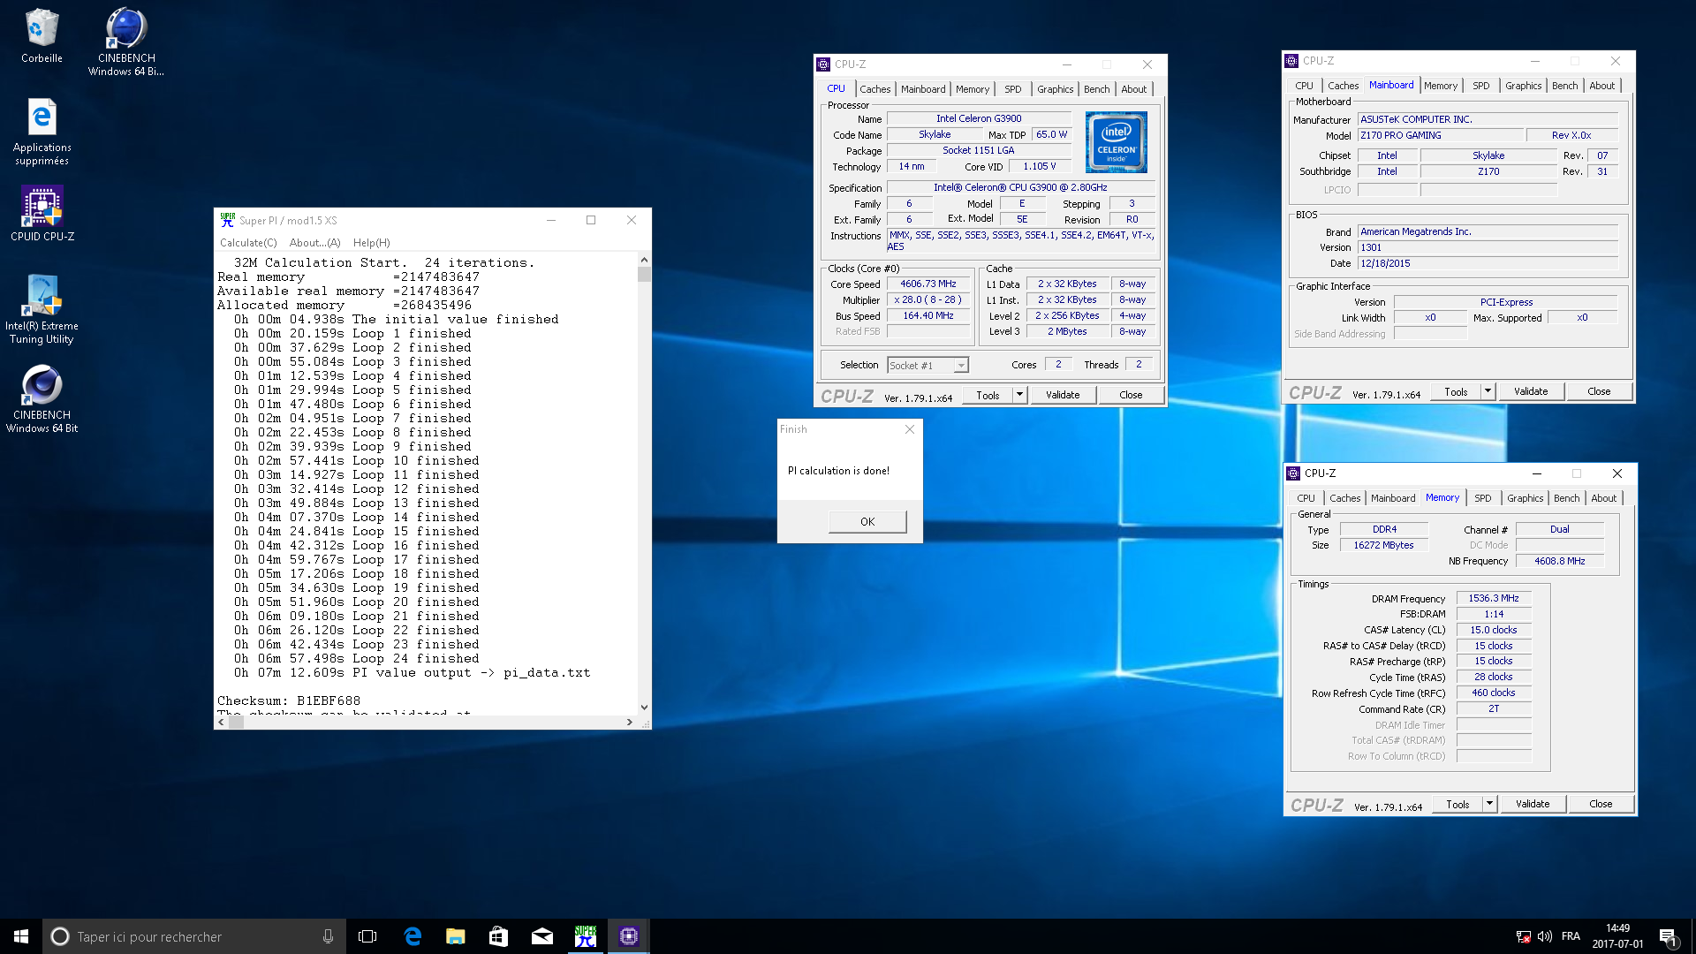1696x954 pixels.
Task: Click the CPU-Z CPU window title icon
Action: click(823, 64)
